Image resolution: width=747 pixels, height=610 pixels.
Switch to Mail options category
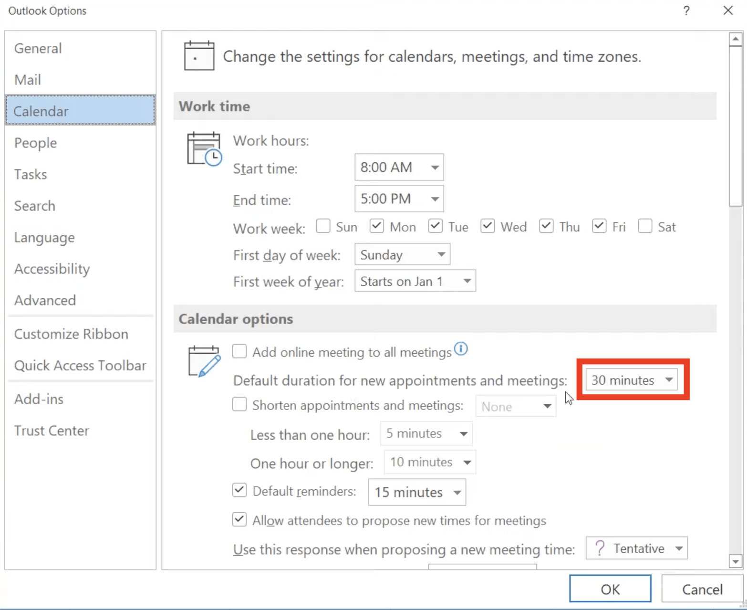pos(80,80)
